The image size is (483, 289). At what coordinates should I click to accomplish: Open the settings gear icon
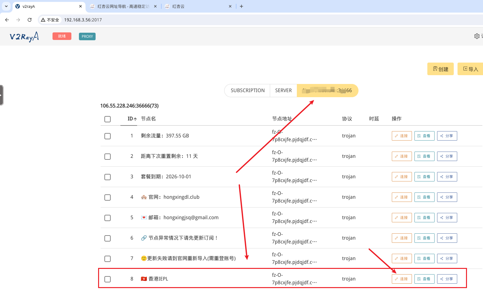pyautogui.click(x=477, y=36)
